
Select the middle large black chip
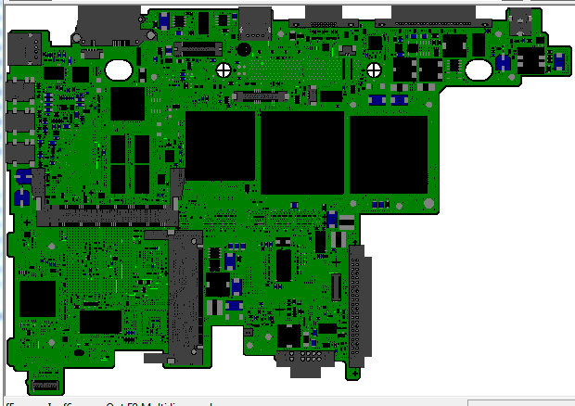coord(302,153)
